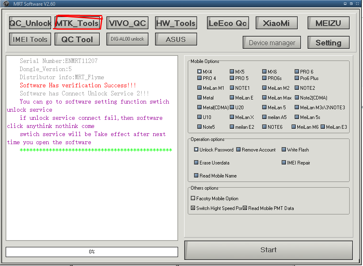
Task: Select the NOTE1 checkbox
Action: click(x=232, y=88)
